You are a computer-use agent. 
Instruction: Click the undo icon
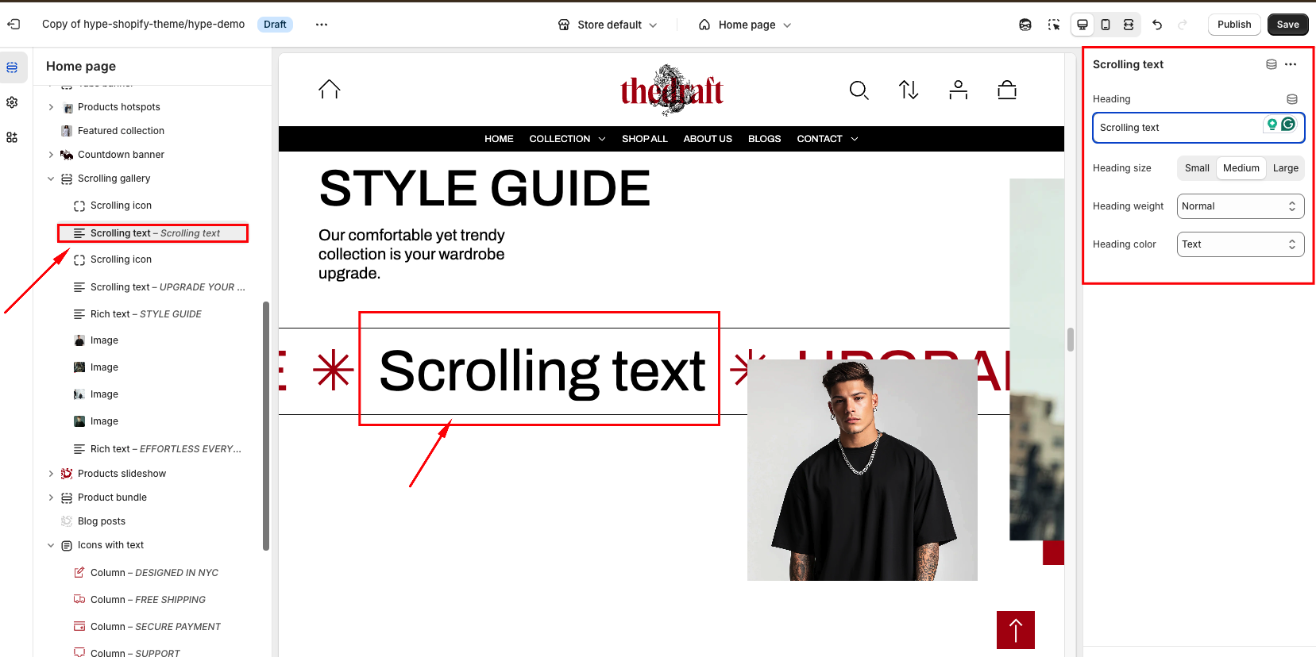click(x=1157, y=25)
